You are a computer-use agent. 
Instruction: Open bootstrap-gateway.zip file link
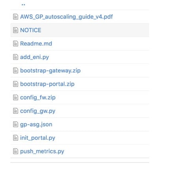[50, 71]
